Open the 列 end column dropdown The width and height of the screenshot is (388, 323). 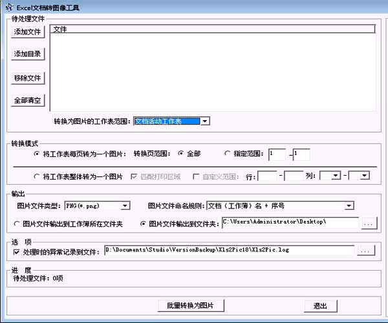pos(365,176)
